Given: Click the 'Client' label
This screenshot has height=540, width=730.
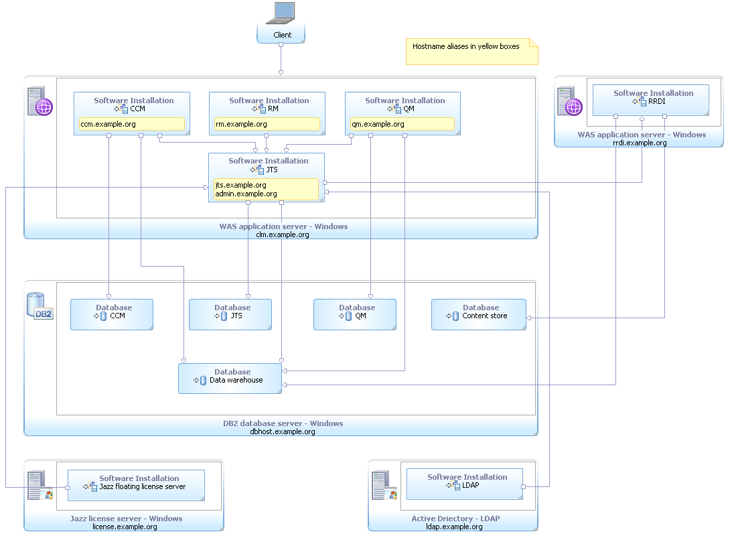Looking at the screenshot, I should (282, 35).
